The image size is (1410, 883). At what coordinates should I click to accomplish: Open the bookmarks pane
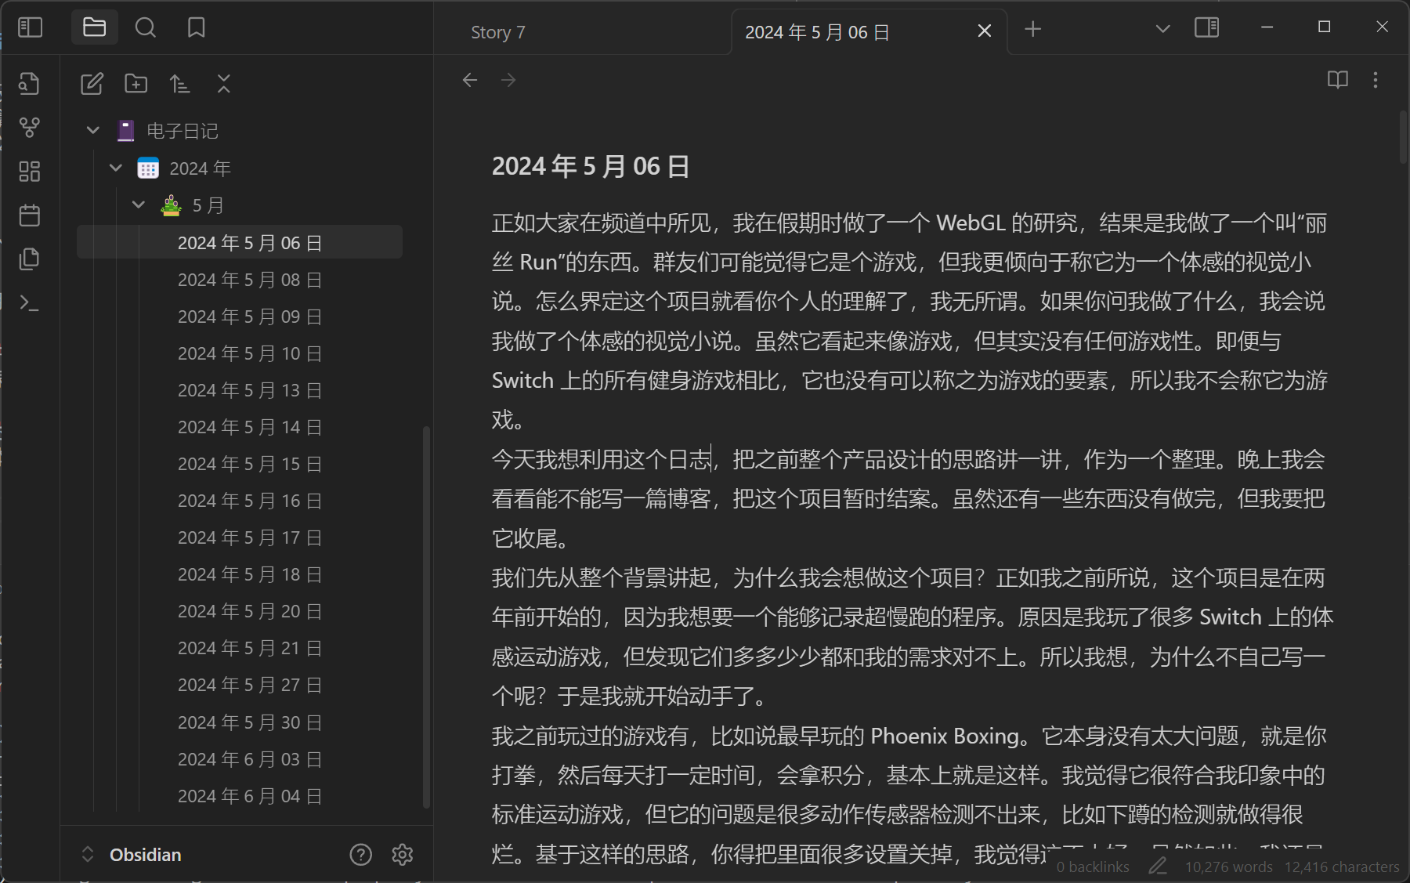[196, 27]
